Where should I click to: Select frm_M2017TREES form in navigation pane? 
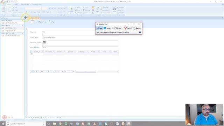(10, 31)
